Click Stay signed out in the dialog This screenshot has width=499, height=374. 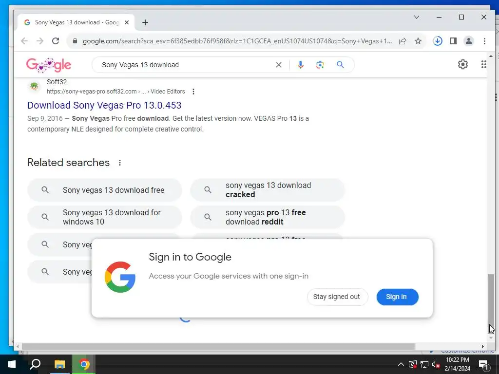coord(337,297)
